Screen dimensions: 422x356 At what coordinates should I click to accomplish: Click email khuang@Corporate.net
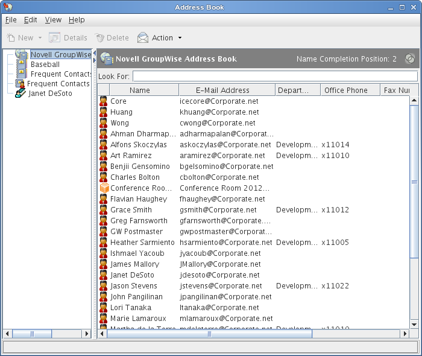(219, 112)
